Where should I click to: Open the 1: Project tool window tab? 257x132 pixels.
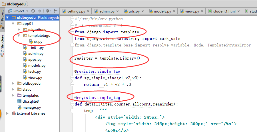coord(2,20)
